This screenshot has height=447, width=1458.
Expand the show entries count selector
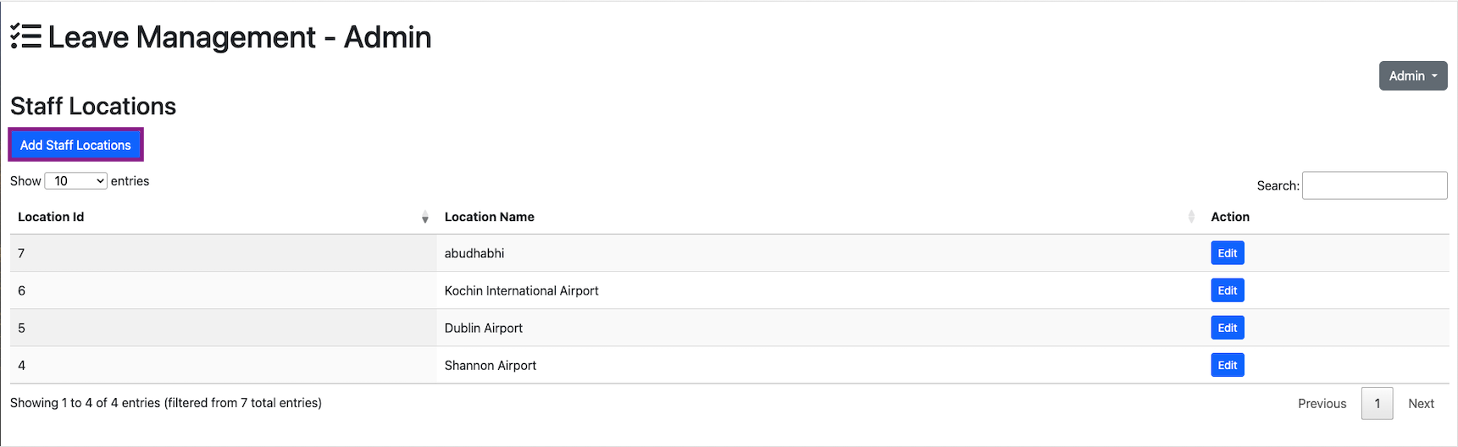75,181
